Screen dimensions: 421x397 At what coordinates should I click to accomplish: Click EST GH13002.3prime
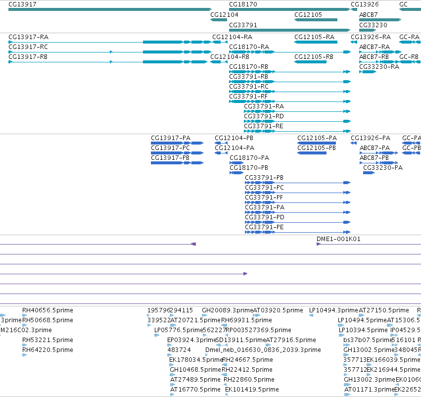coord(347,385)
